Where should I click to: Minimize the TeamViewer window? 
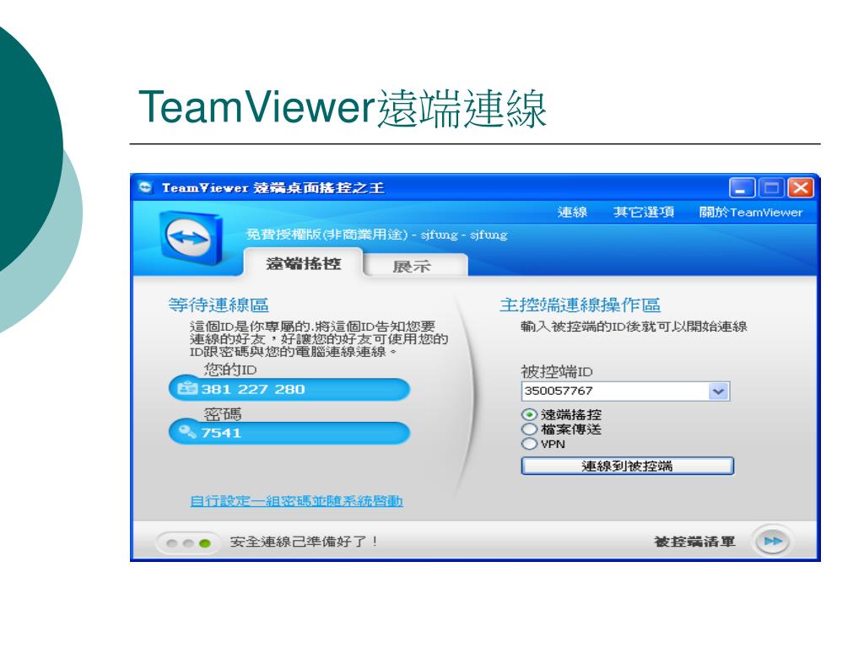coord(742,188)
